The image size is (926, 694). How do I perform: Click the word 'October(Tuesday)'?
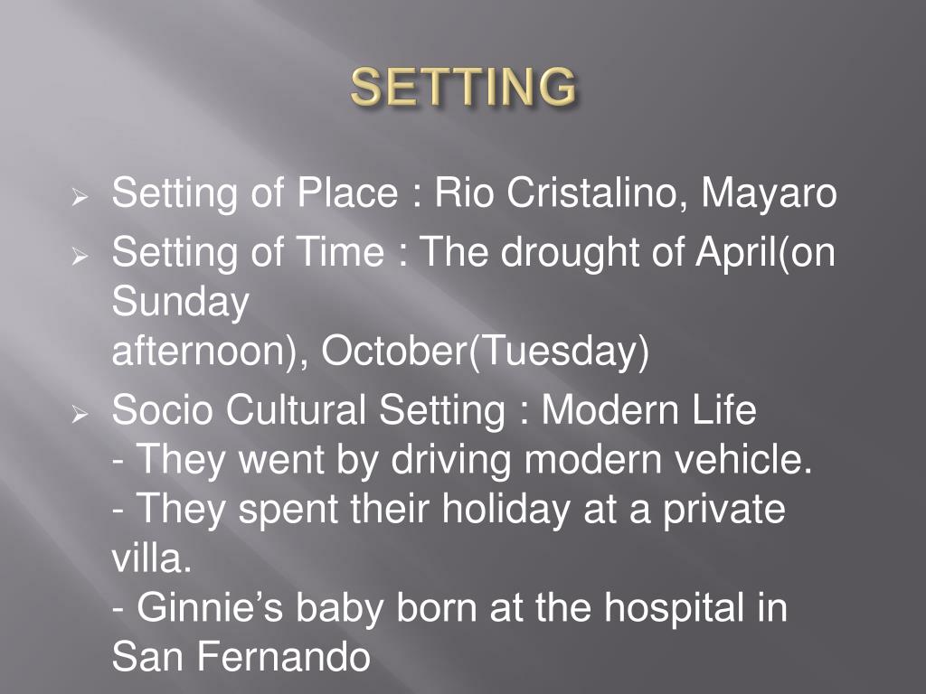[485, 352]
